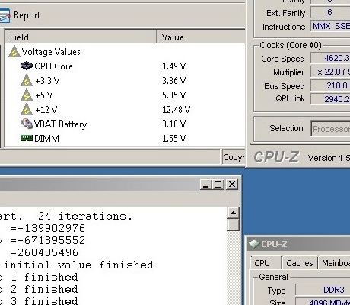
Task: Click the QPI Link value field
Action: pos(330,99)
